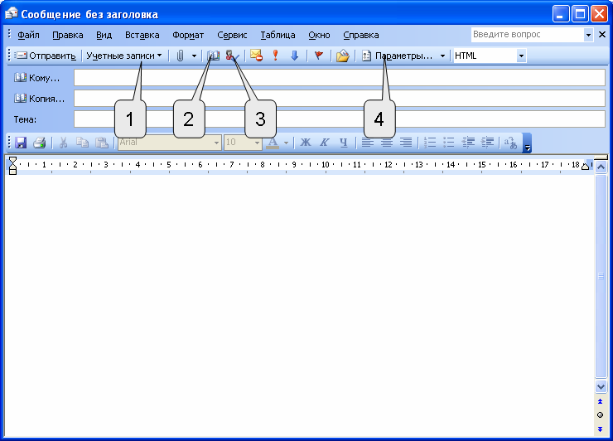This screenshot has height=441, width=613.
Task: Click inside the message body area
Action: (299, 305)
